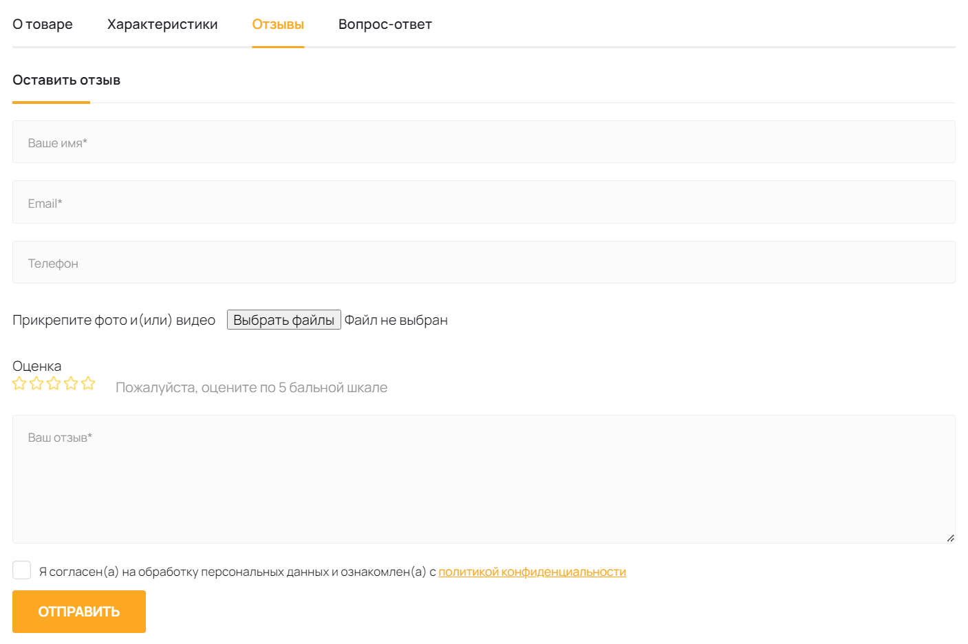Viewport: 968px width, 644px height.
Task: Choose the fourth rating star
Action: pyautogui.click(x=71, y=384)
